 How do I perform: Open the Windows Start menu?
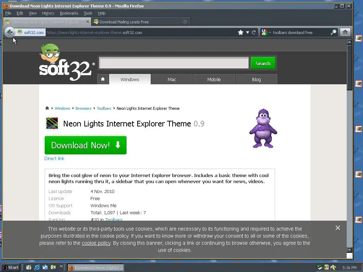coord(11,267)
